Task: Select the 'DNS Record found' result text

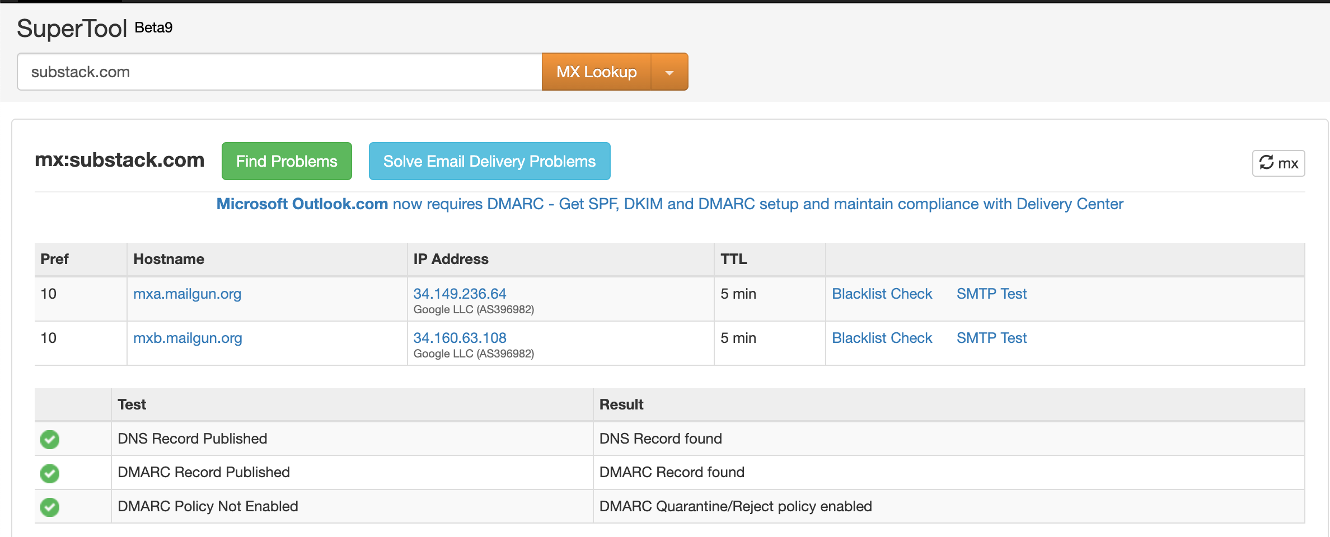Action: (661, 439)
